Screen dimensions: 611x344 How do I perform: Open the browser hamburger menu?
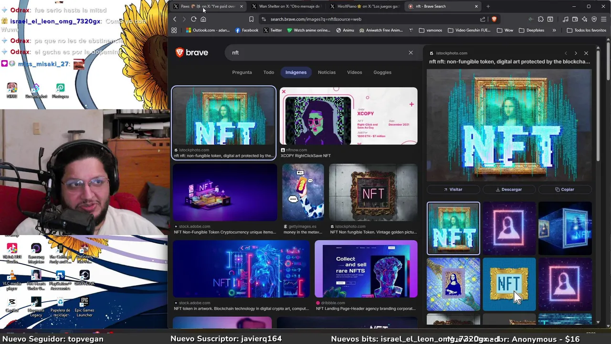(604, 19)
